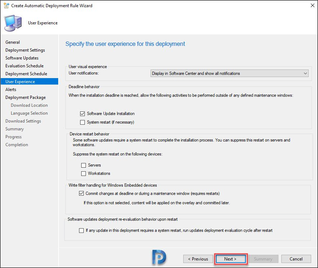Select Completion step in sidebar
The width and height of the screenshot is (318, 268).
(17, 145)
